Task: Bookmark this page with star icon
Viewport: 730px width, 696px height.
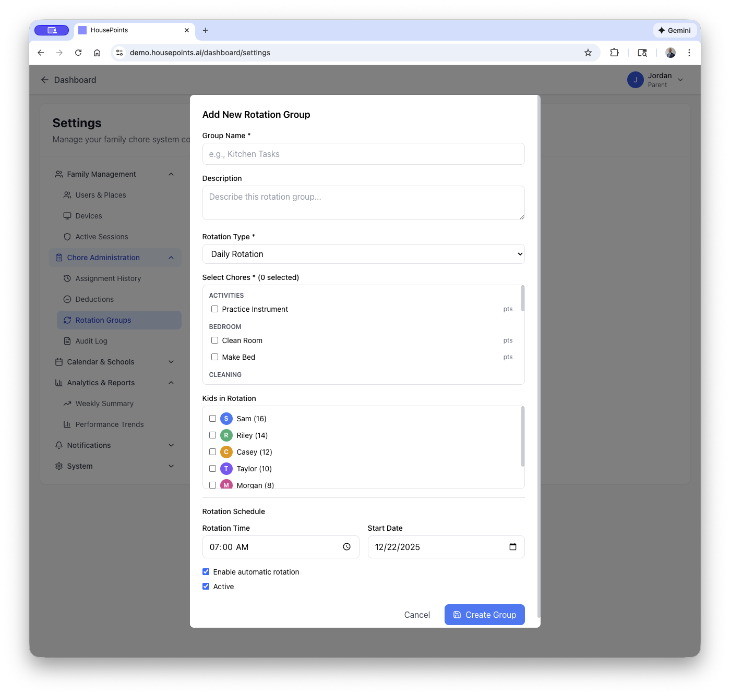Action: [x=588, y=53]
